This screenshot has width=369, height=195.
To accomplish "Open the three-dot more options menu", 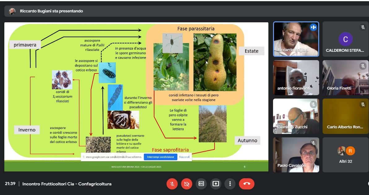I will pyautogui.click(x=230, y=184).
